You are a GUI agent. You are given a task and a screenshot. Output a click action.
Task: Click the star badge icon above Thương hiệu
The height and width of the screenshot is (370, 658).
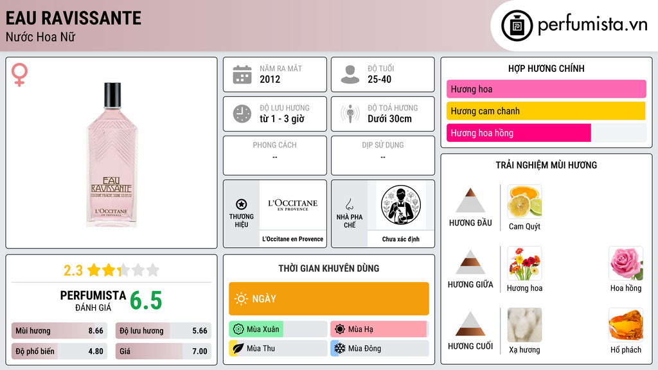tap(242, 204)
